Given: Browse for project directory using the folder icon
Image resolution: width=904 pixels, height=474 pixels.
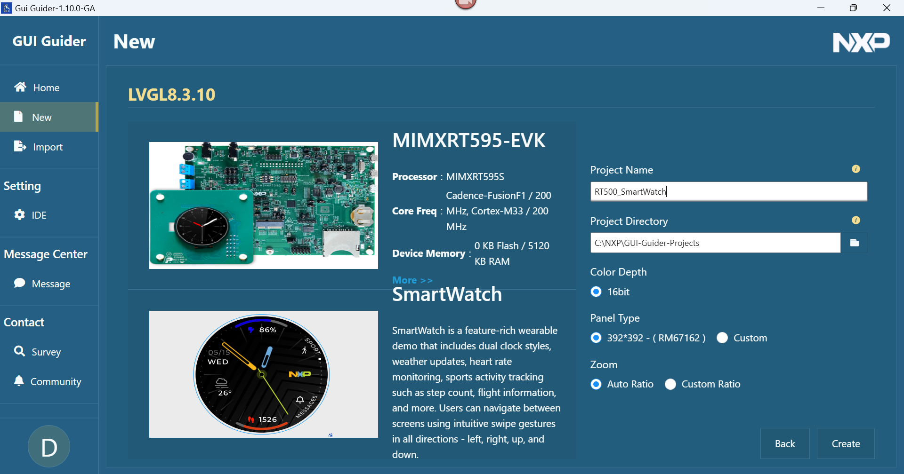Looking at the screenshot, I should pyautogui.click(x=854, y=243).
